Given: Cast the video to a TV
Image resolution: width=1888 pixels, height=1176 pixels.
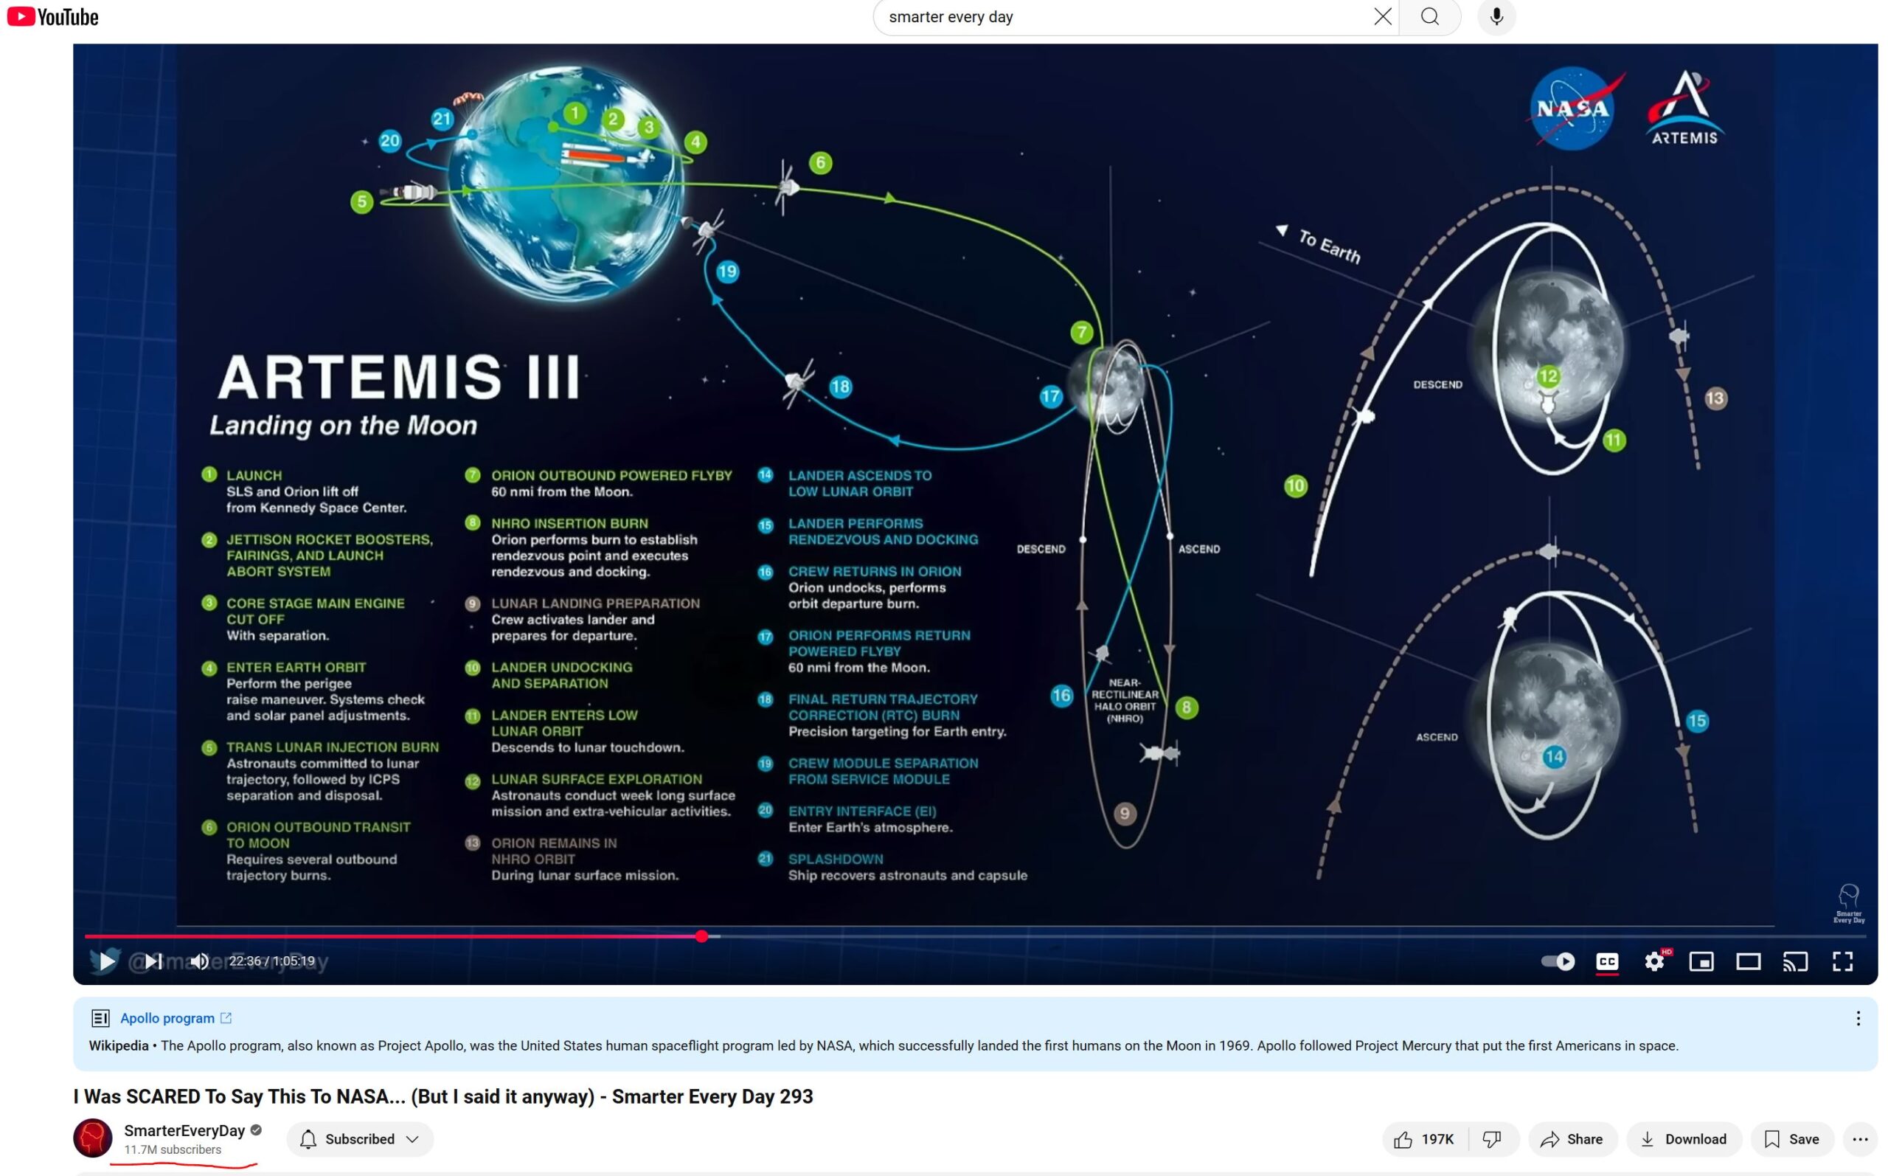Looking at the screenshot, I should click(x=1795, y=961).
